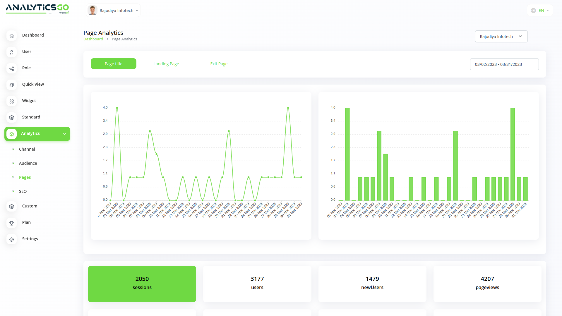Click the Dashboard breadcrumb link
The height and width of the screenshot is (316, 562).
[x=93, y=39]
